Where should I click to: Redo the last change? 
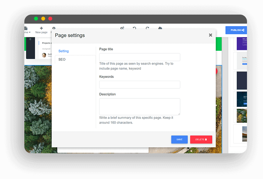coord(147,28)
